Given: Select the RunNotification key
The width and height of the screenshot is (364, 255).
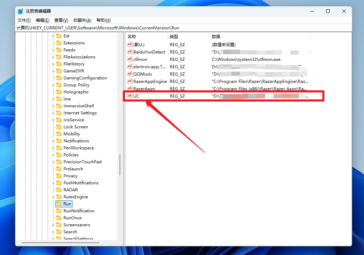Looking at the screenshot, I should (79, 211).
